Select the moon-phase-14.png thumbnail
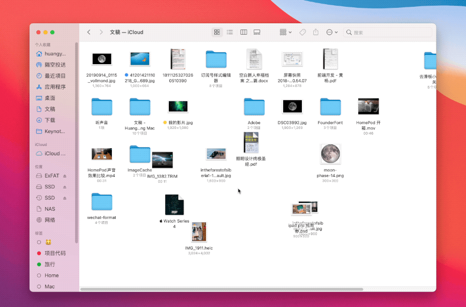466x307 pixels. point(330,154)
